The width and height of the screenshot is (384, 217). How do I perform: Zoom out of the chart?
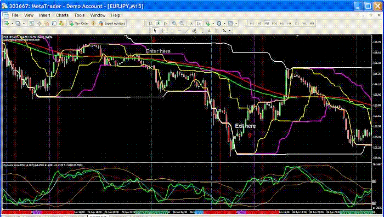click(182, 24)
